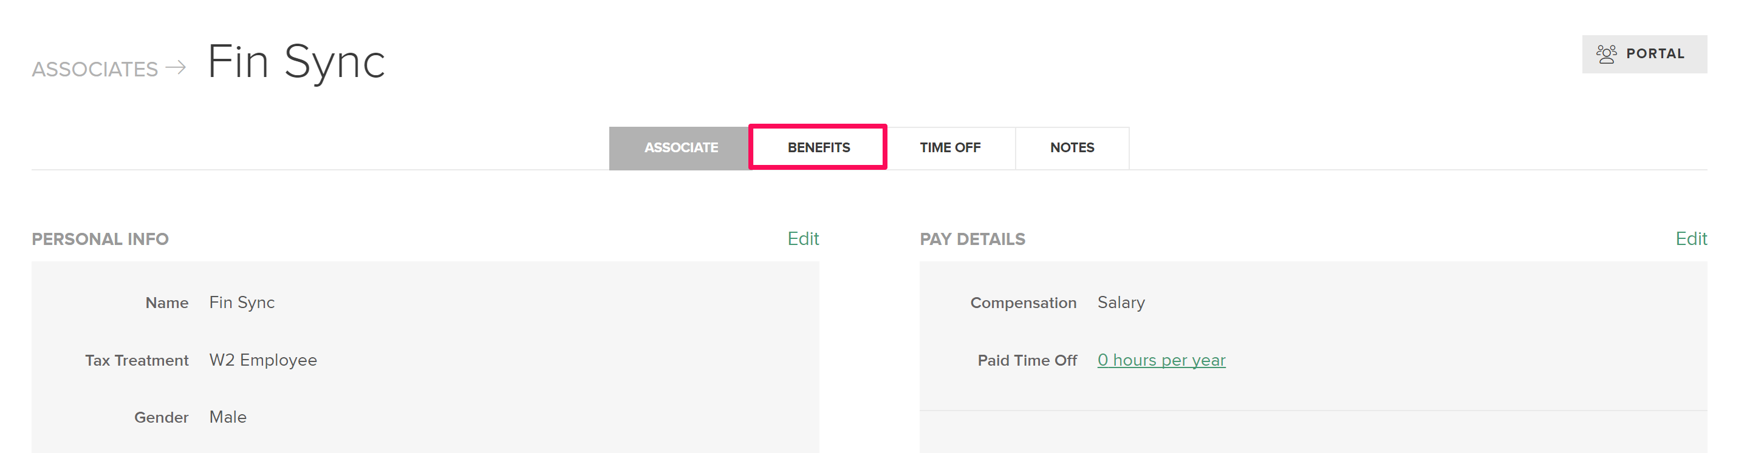Image resolution: width=1747 pixels, height=453 pixels.
Task: Open the Time Off tab
Action: pyautogui.click(x=950, y=147)
